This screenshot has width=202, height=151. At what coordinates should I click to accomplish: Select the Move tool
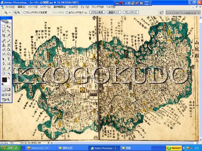click(x=9, y=27)
